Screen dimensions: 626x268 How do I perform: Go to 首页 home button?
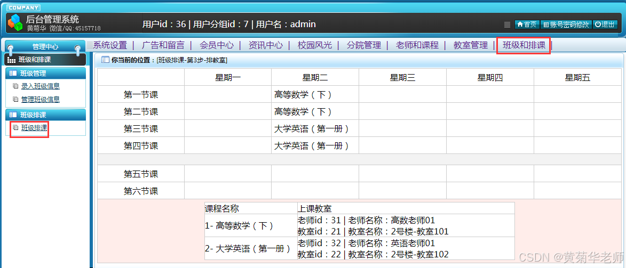527,25
